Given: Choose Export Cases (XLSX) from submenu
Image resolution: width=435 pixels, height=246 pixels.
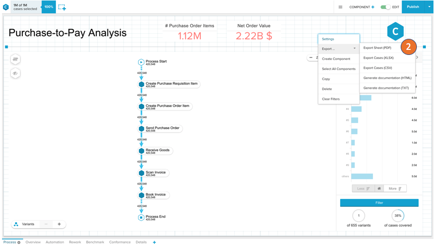Looking at the screenshot, I should [378, 58].
